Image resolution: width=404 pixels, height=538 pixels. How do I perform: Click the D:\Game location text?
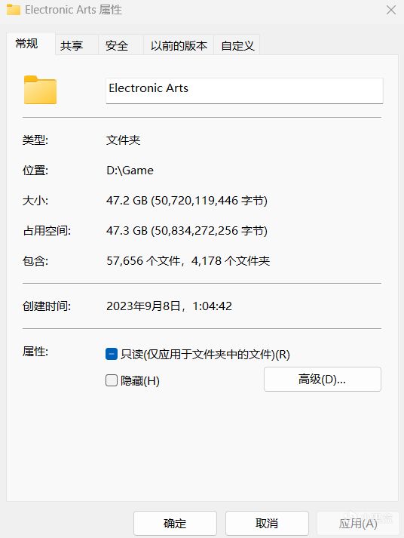[130, 171]
